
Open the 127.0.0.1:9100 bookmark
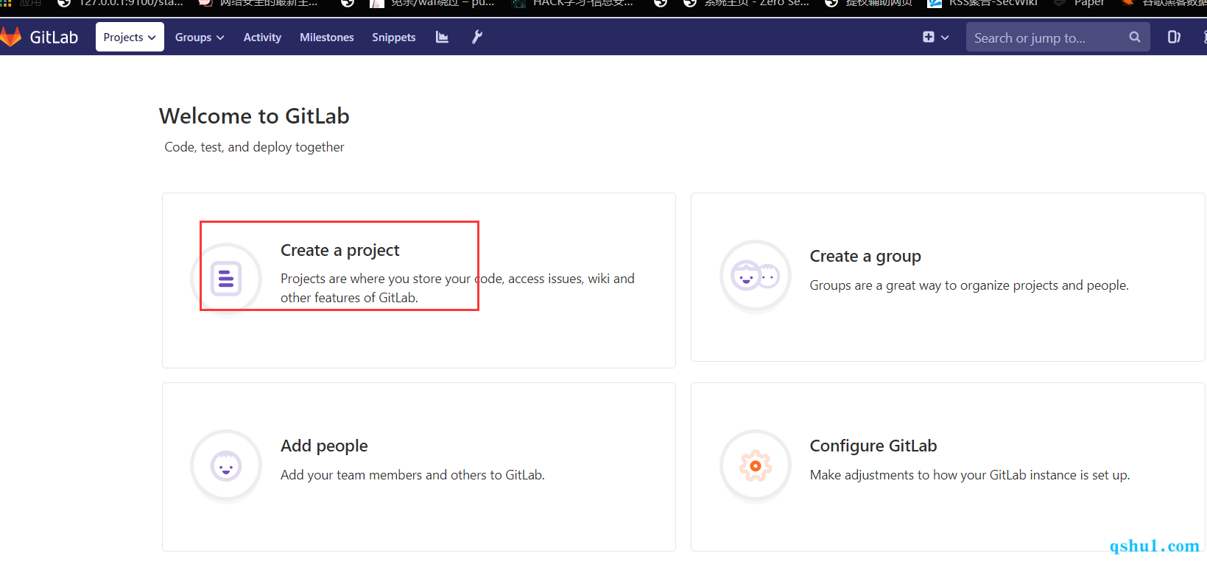121,4
